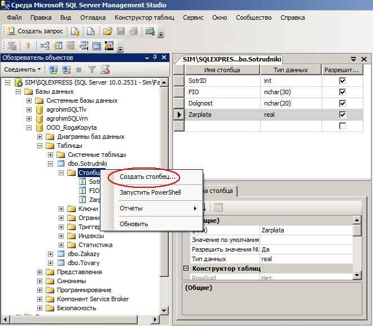Viewport: 373px width, 326px height.
Task: Click the Создать запрос button
Action: (x=35, y=31)
